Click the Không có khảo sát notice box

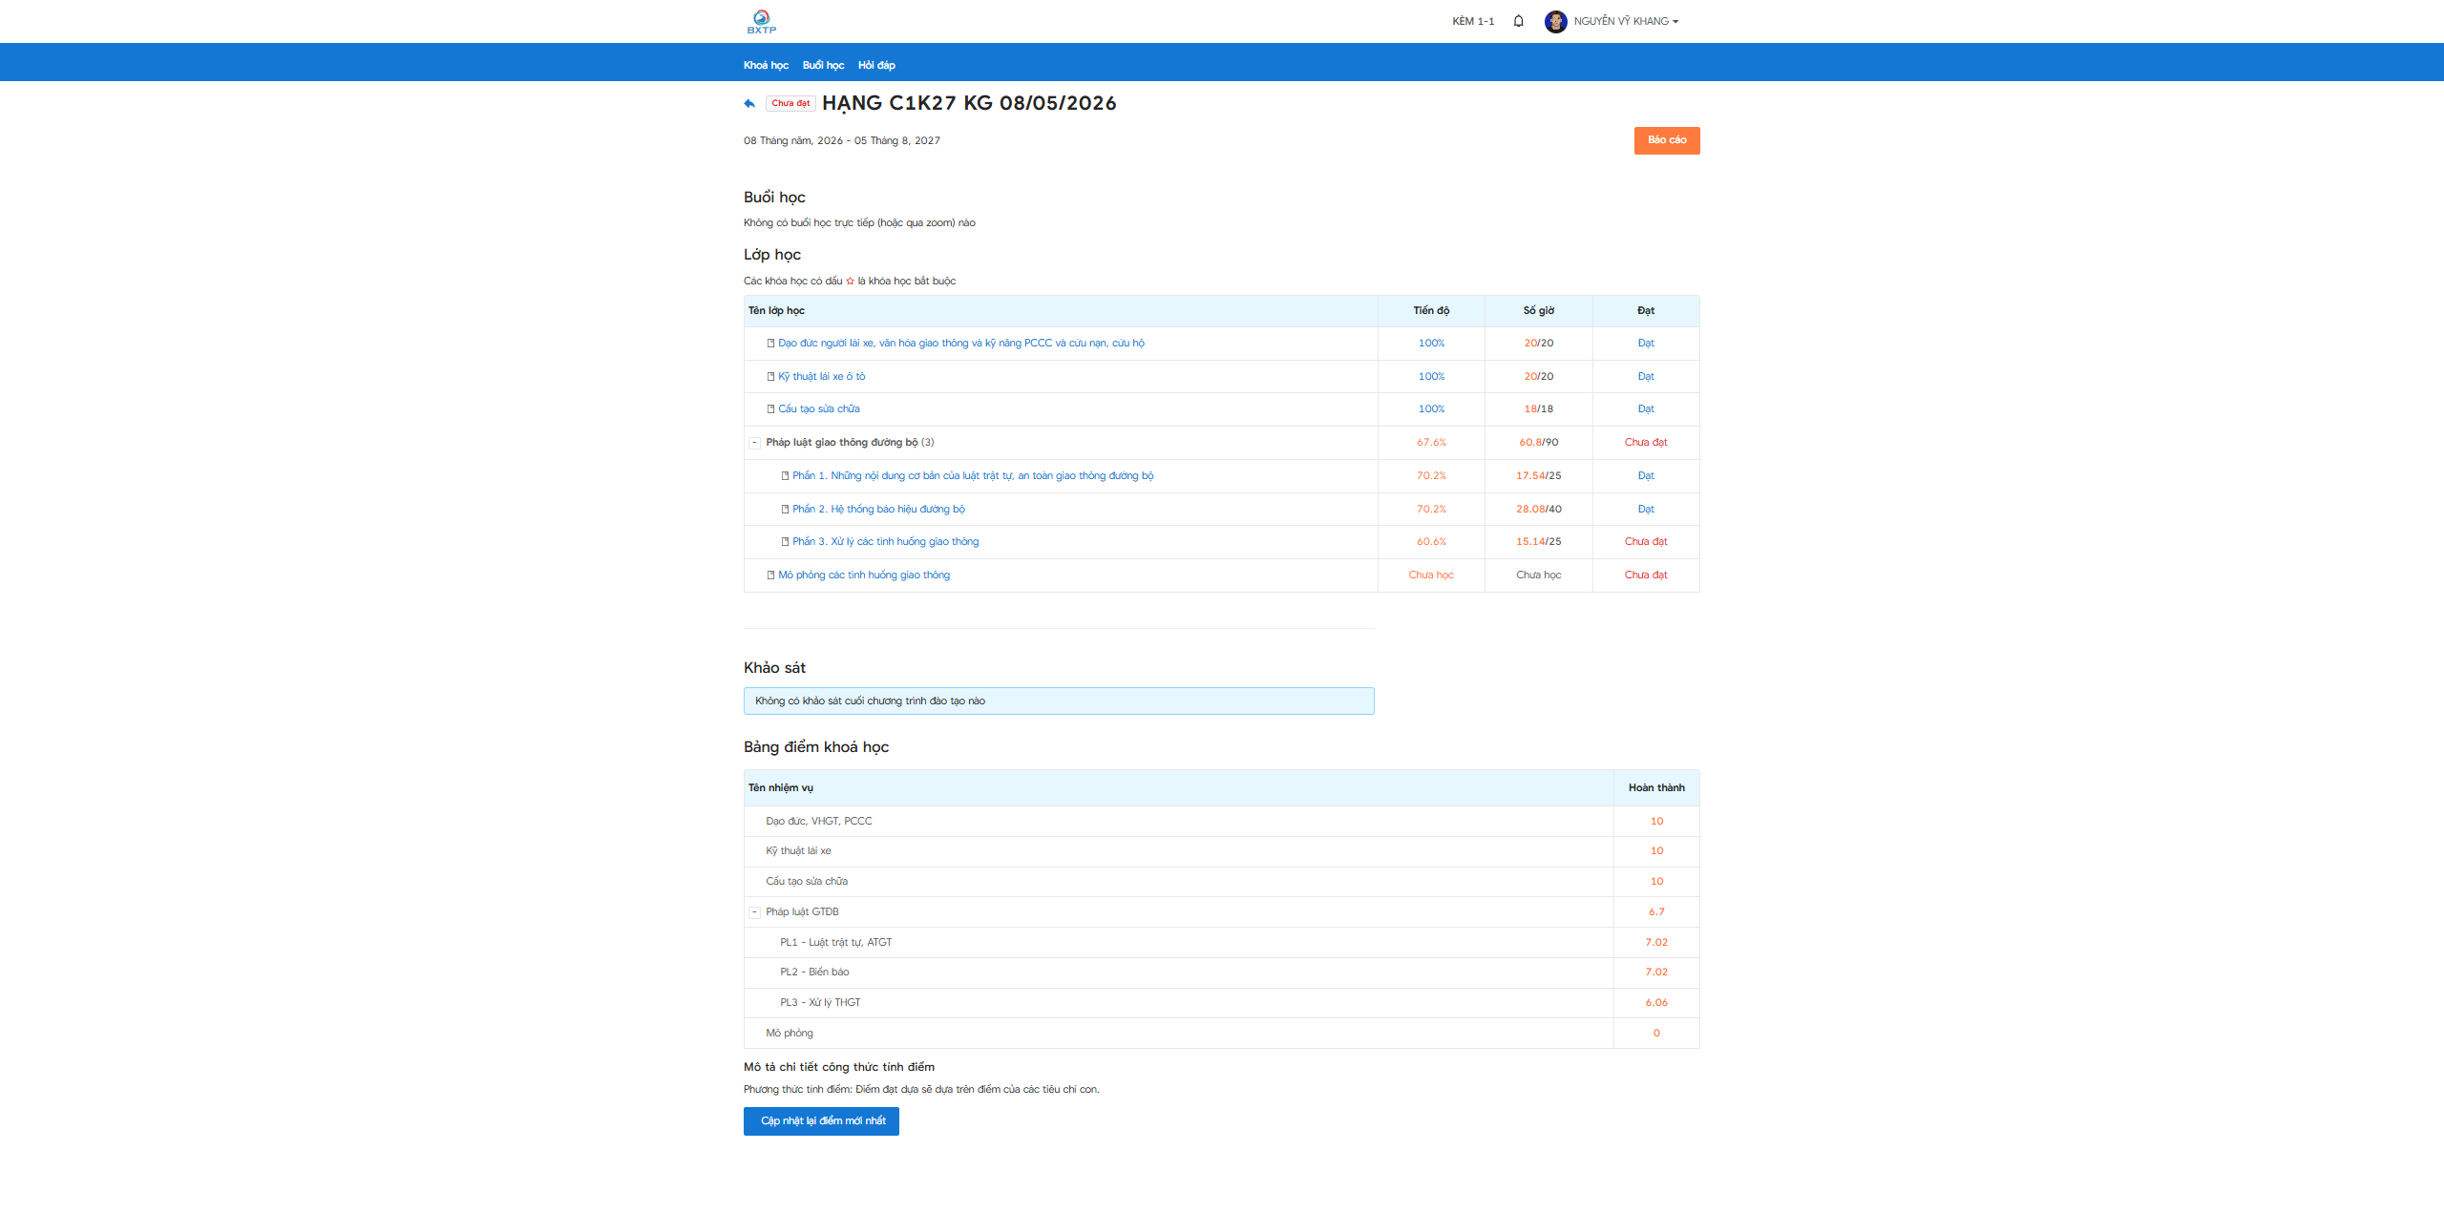pos(1059,701)
